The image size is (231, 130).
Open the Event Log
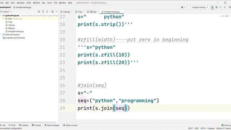tap(226, 125)
